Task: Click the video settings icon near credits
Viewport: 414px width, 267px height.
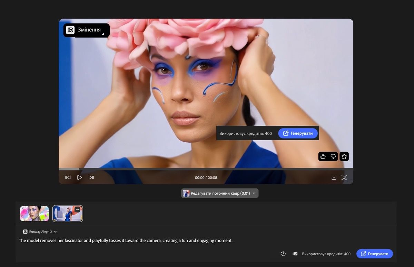Action: click(x=295, y=254)
